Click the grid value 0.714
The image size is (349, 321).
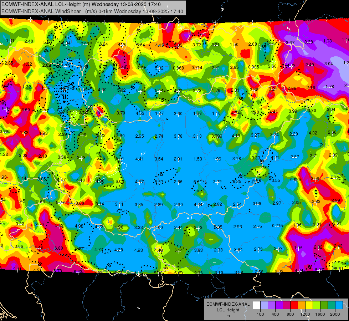click(197, 67)
